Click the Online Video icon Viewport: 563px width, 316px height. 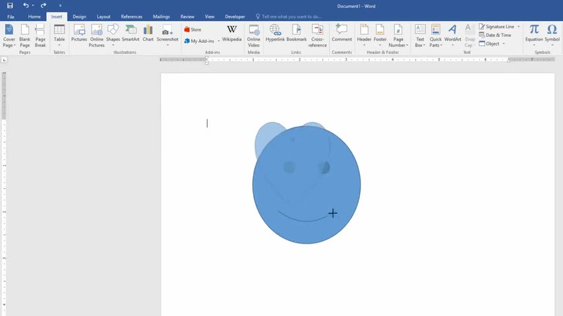tap(254, 33)
